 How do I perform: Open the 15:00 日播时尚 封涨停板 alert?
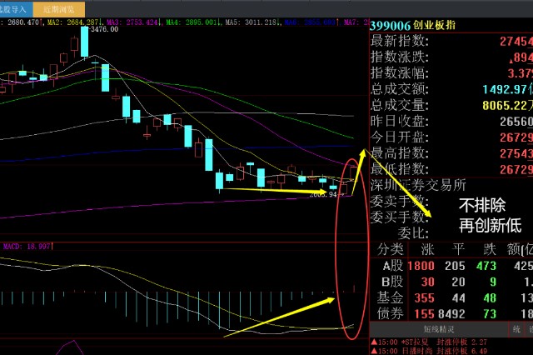pos(429,351)
